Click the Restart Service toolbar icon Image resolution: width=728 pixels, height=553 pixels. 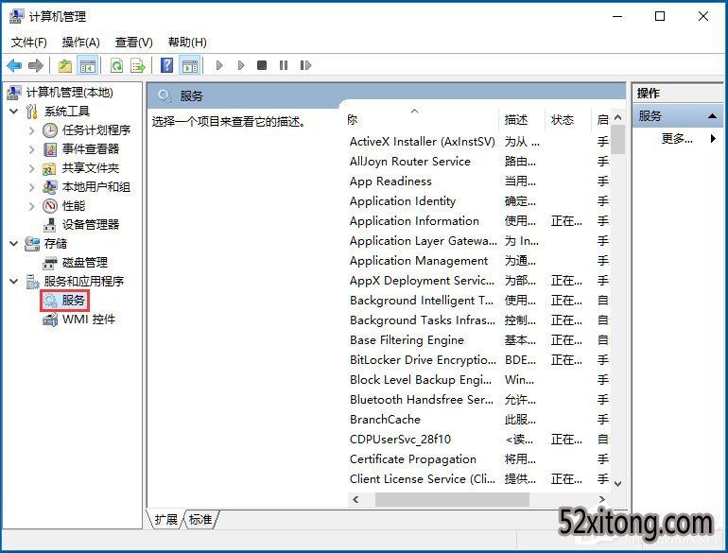pos(305,65)
